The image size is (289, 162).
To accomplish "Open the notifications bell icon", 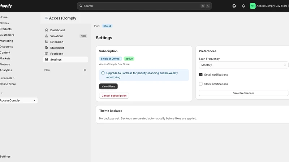I will click(x=243, y=6).
